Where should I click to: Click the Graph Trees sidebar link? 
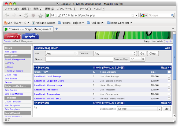click(11, 75)
